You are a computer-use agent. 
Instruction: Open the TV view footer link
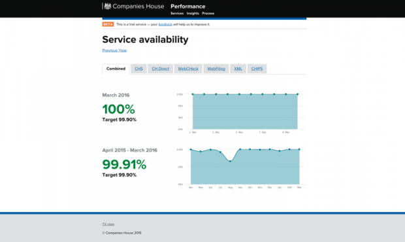108,224
